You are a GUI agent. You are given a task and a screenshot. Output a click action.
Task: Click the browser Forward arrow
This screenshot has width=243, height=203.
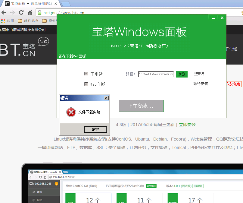[x=12, y=12]
